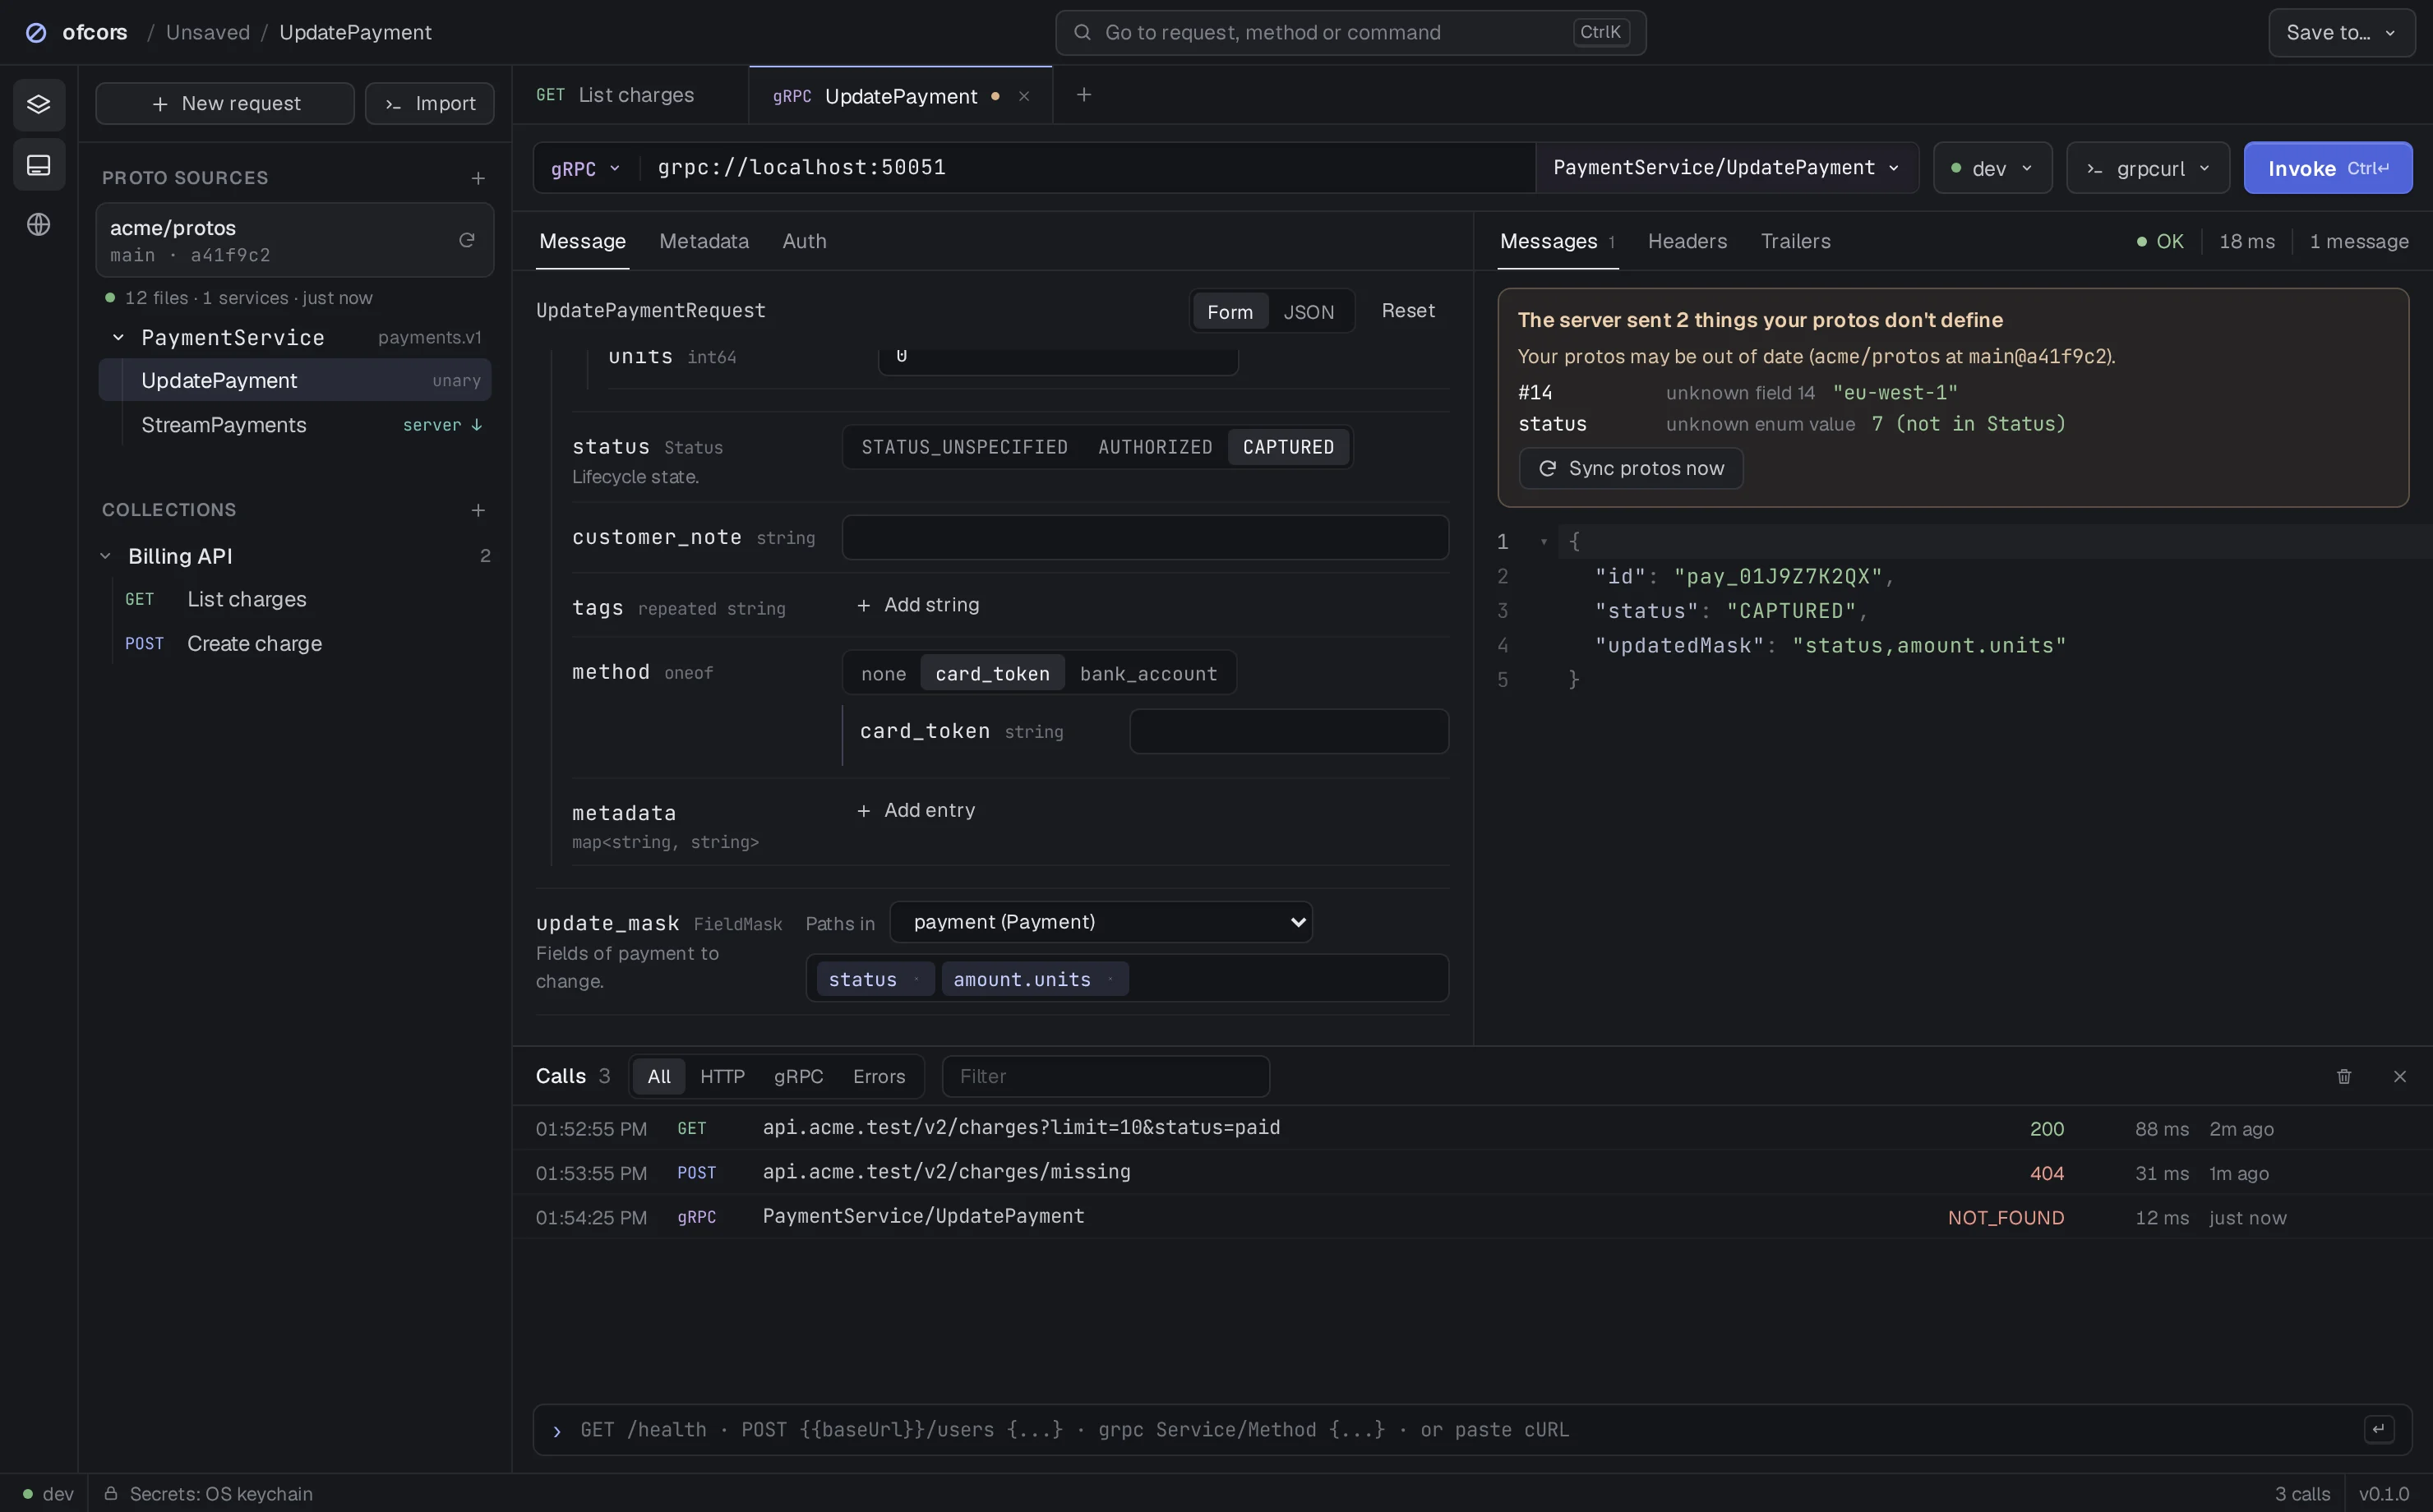Open the dev environment dropdown

point(1992,168)
